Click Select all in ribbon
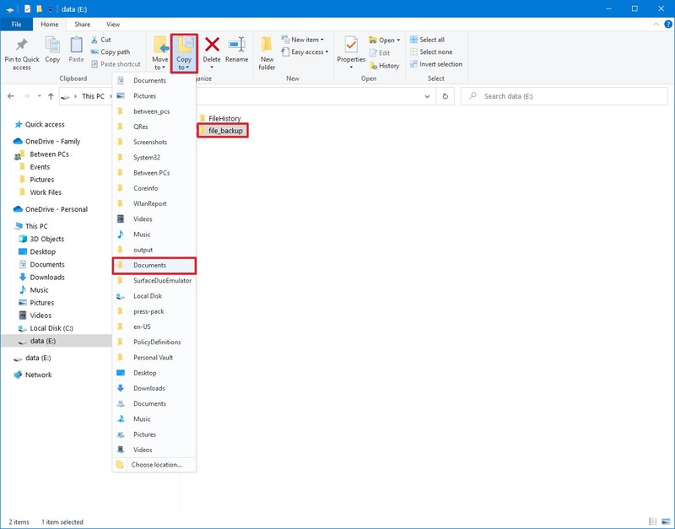 tap(431, 40)
